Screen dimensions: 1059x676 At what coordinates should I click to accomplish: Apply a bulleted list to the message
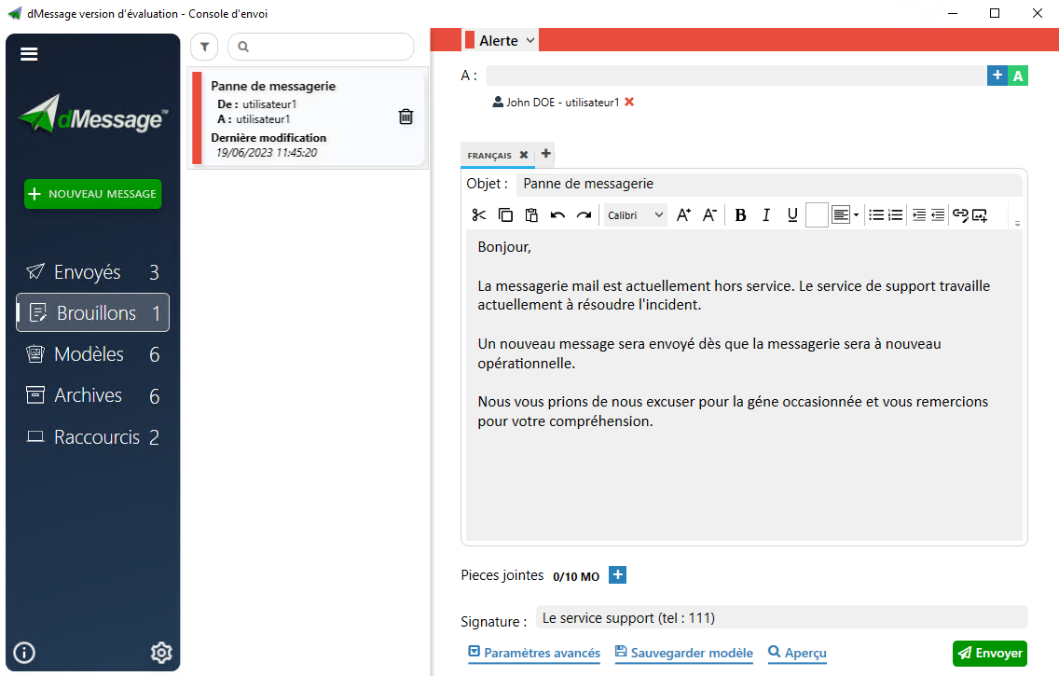tap(876, 214)
